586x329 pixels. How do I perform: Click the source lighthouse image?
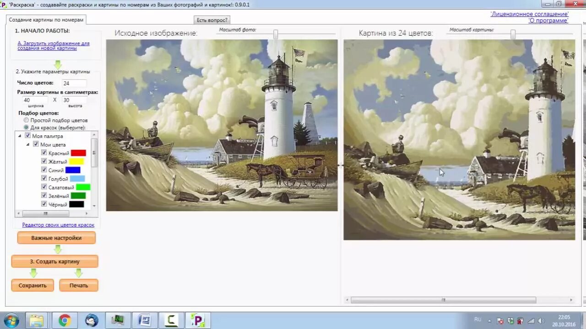(222, 125)
